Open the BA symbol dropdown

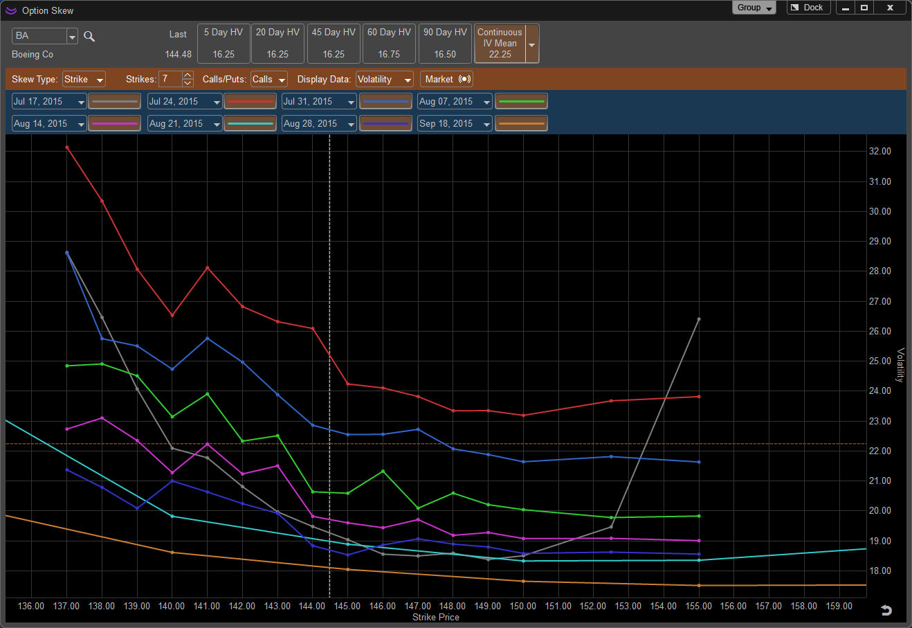coord(72,37)
